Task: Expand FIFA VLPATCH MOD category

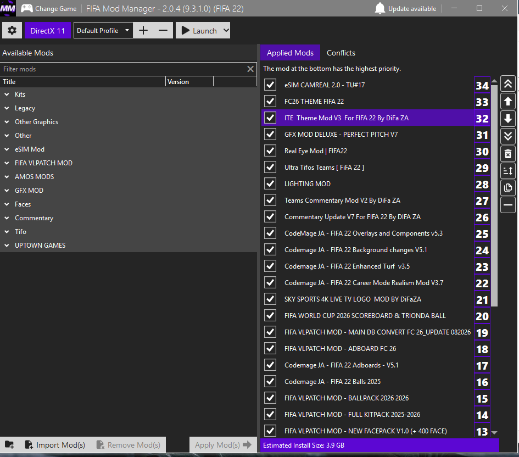Action: pyautogui.click(x=7, y=163)
